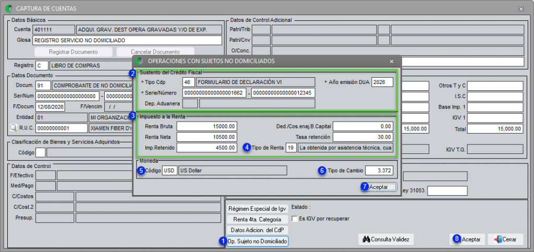Click the IGV T.G. field
Viewport: 534px width, 252px height.
point(495,149)
